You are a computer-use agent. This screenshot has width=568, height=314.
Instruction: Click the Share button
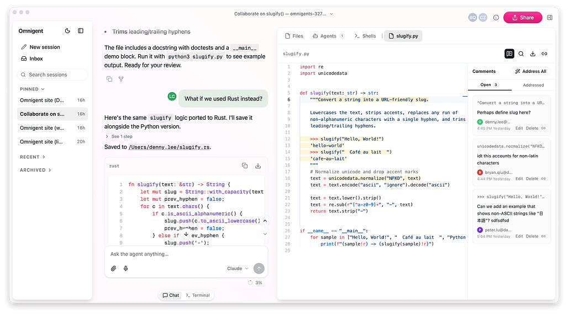pos(523,17)
